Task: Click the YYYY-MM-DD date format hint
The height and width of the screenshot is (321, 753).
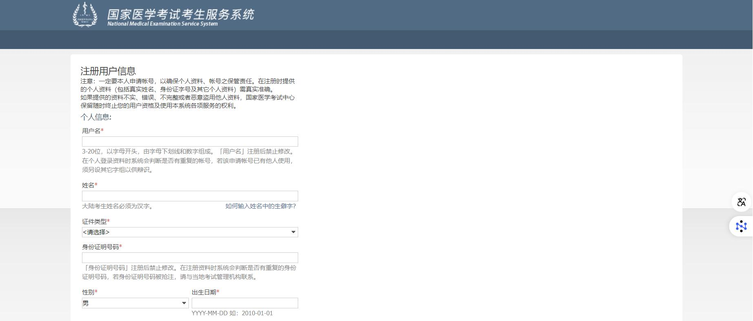Action: pyautogui.click(x=232, y=313)
